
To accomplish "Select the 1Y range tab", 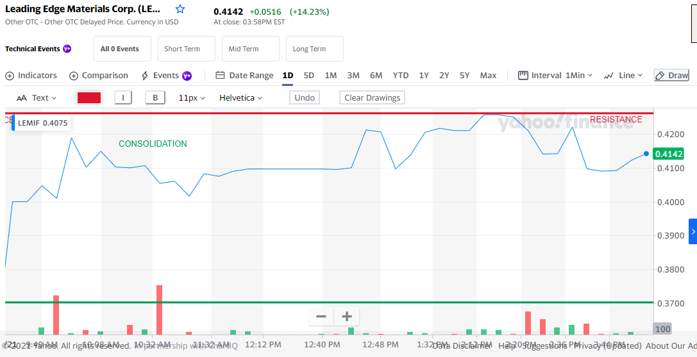I will click(424, 75).
